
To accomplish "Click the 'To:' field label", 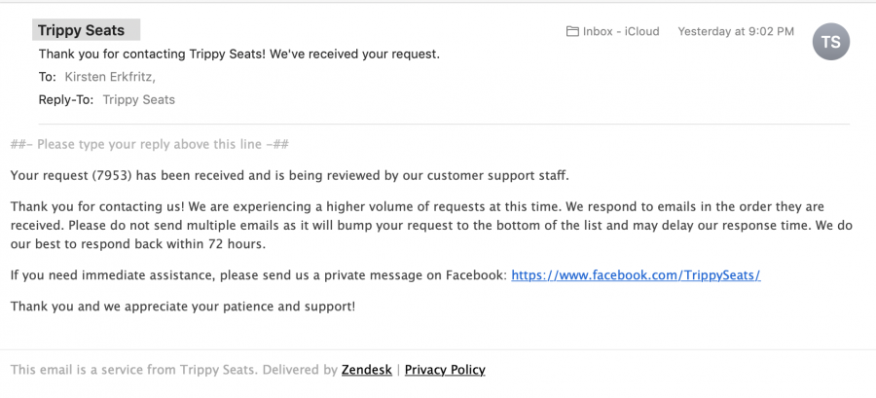I will [48, 77].
